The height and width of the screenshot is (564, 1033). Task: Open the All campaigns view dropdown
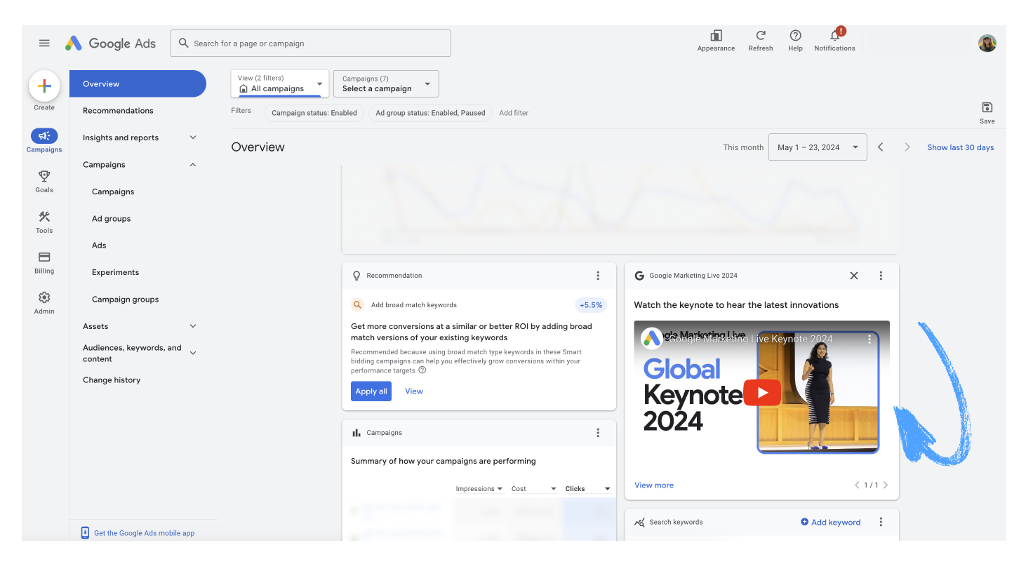pos(280,83)
